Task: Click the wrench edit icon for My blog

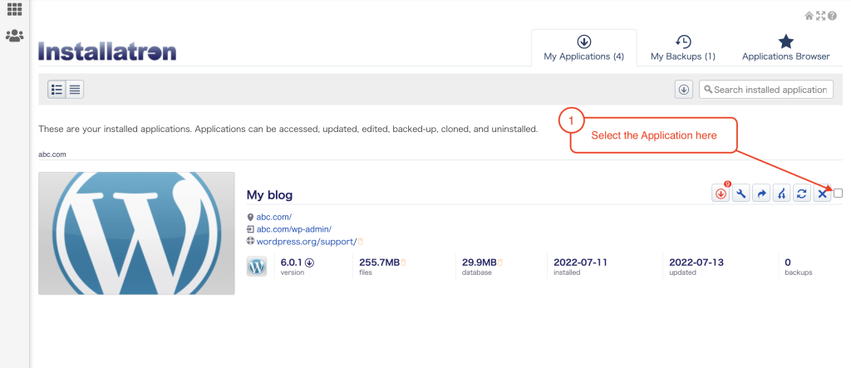Action: 740,194
